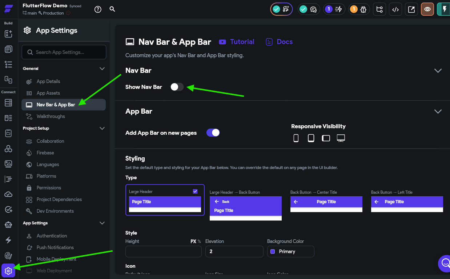Click the Preview eye icon in header
Image resolution: width=450 pixels, height=279 pixels.
pos(427,9)
